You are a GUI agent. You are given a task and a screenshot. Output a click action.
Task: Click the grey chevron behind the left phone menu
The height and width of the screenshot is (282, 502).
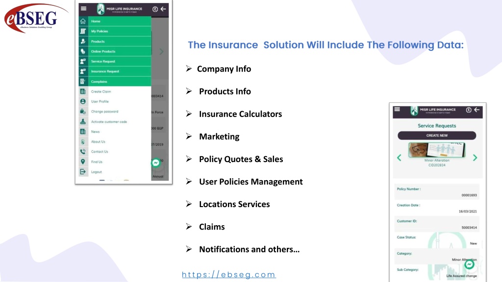click(161, 51)
